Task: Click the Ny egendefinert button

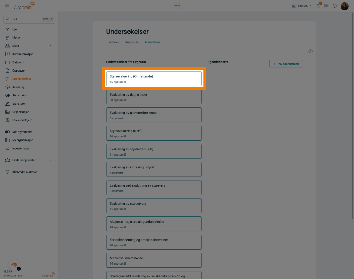Action: tap(286, 64)
